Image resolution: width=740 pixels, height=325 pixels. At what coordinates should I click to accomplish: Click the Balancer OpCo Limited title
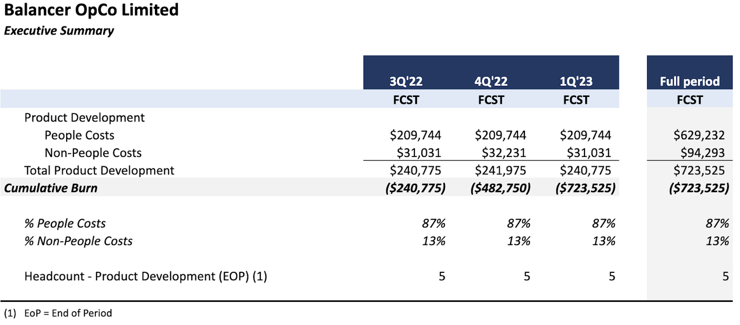click(x=91, y=10)
